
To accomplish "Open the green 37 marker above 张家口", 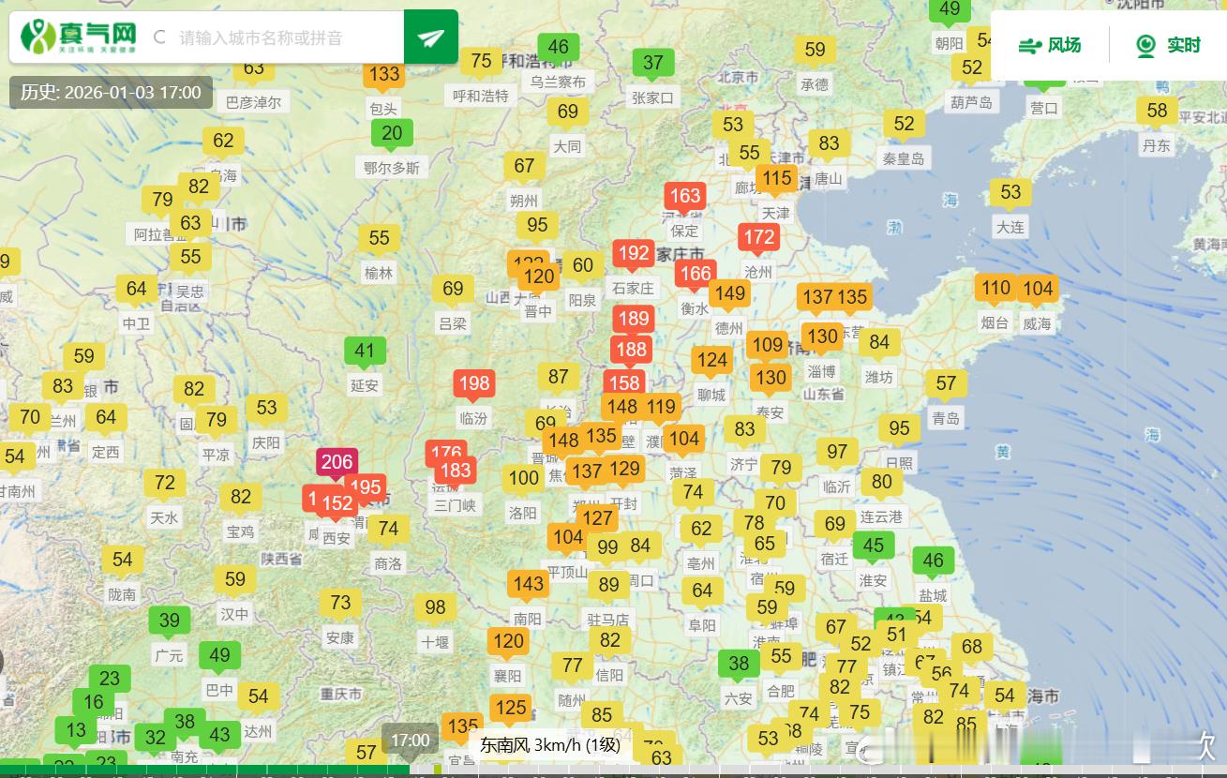I will point(653,66).
